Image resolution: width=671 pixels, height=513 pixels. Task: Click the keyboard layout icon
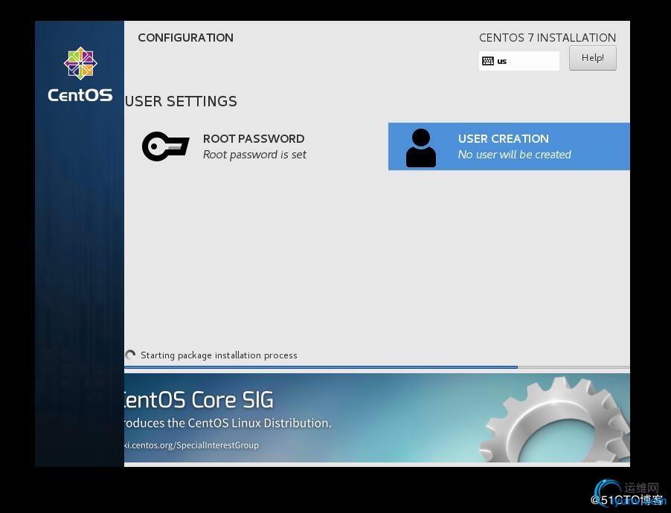point(488,61)
